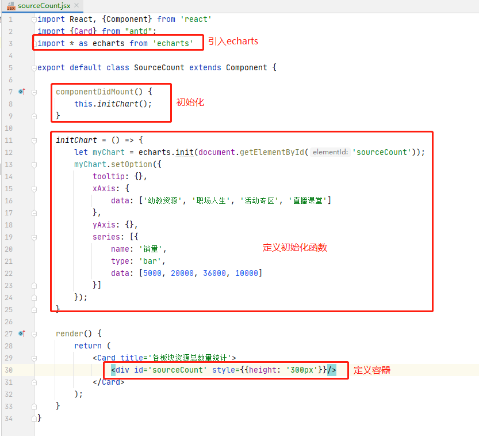The height and width of the screenshot is (436, 479).
Task: Click the string '幼教资源' in xAxis data
Action: 163,200
